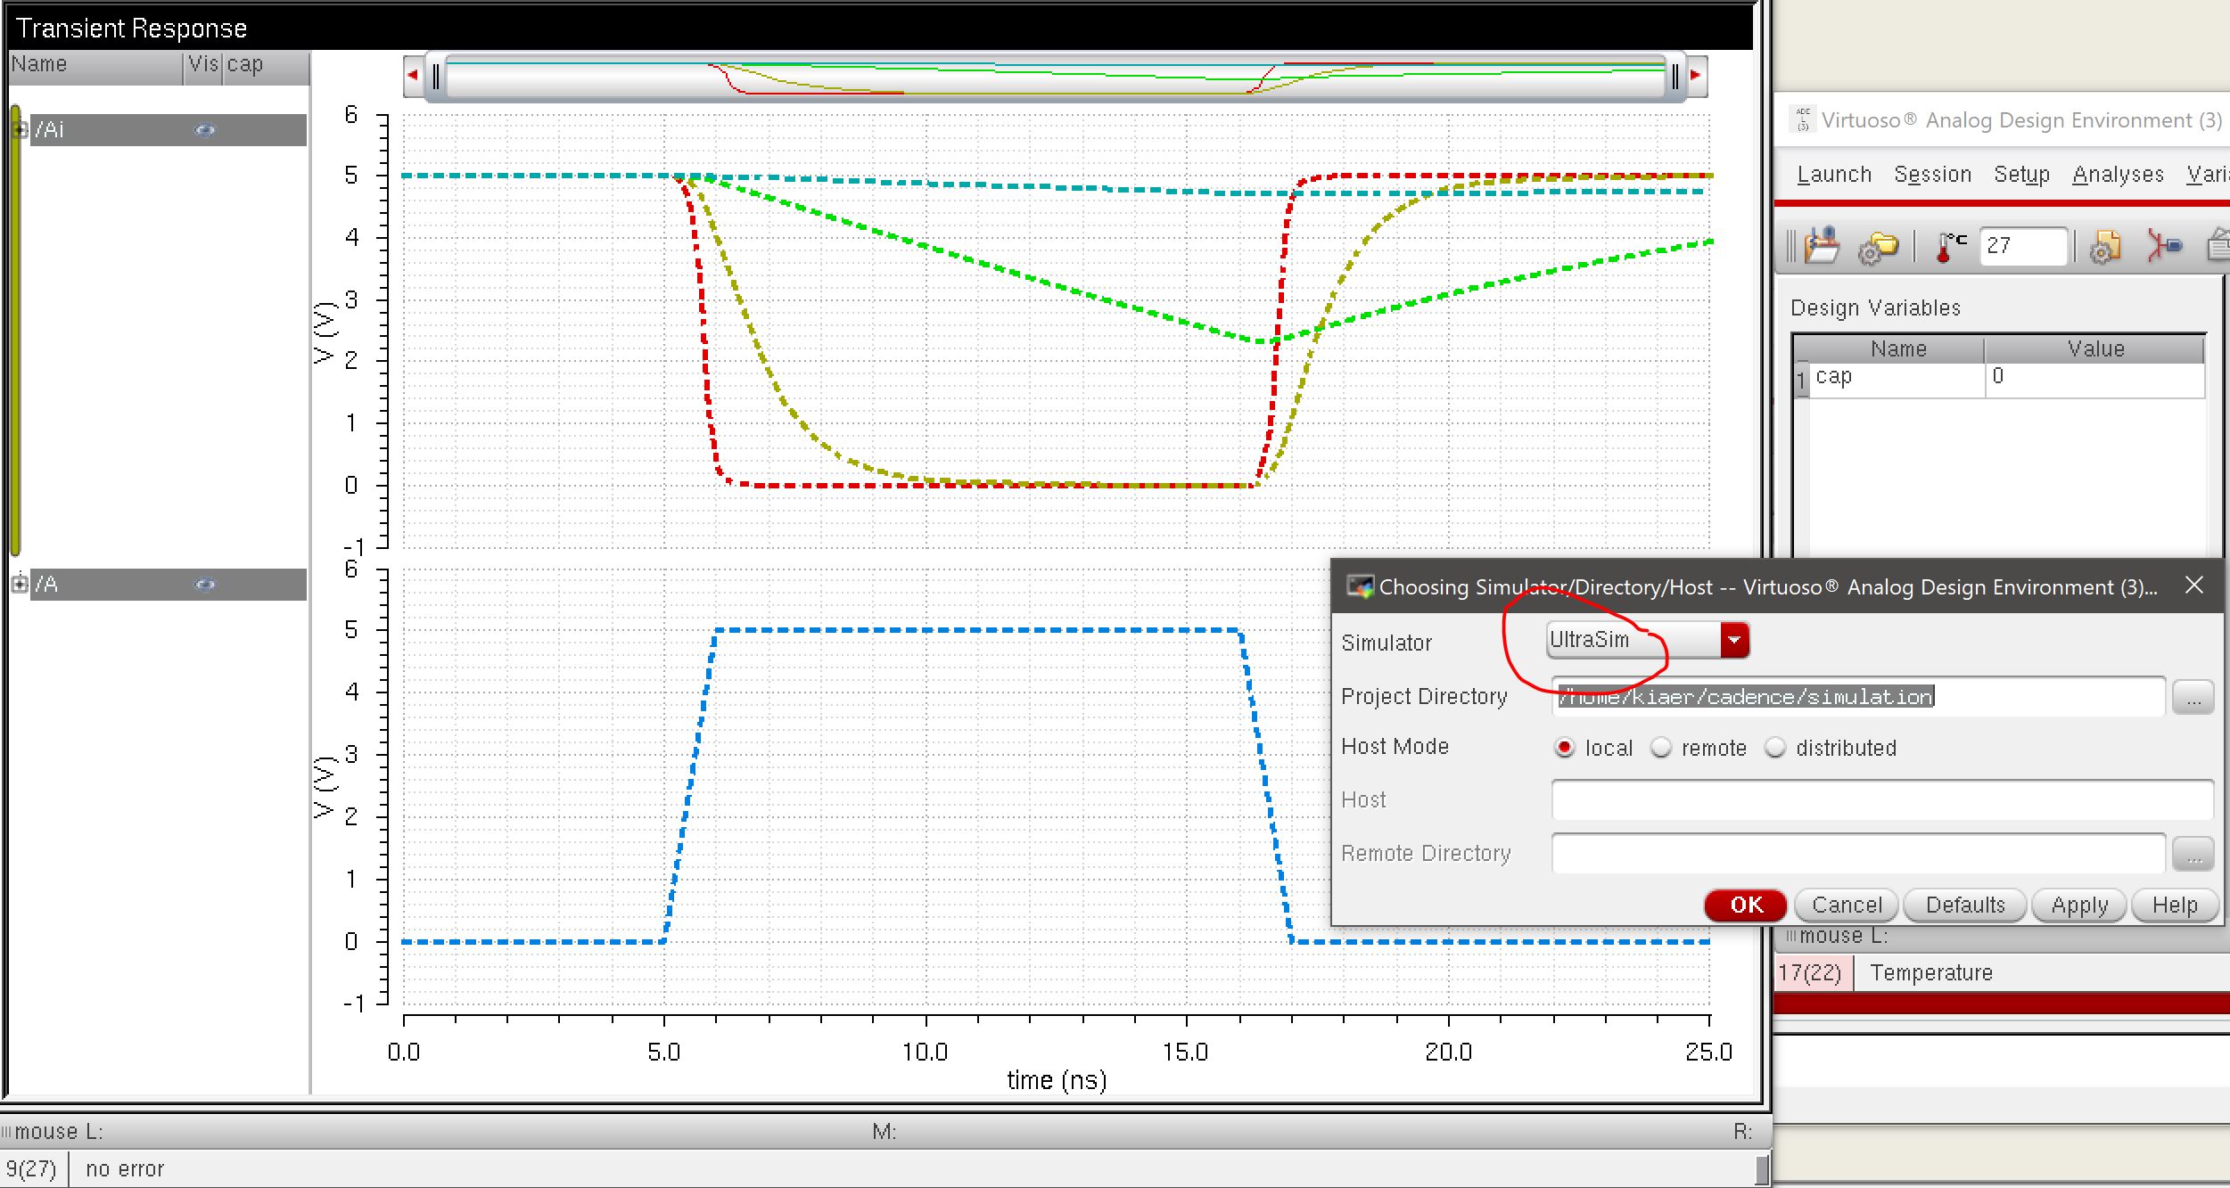The height and width of the screenshot is (1188, 2230).
Task: Click browse button next to Remote Directory
Action: (2193, 854)
